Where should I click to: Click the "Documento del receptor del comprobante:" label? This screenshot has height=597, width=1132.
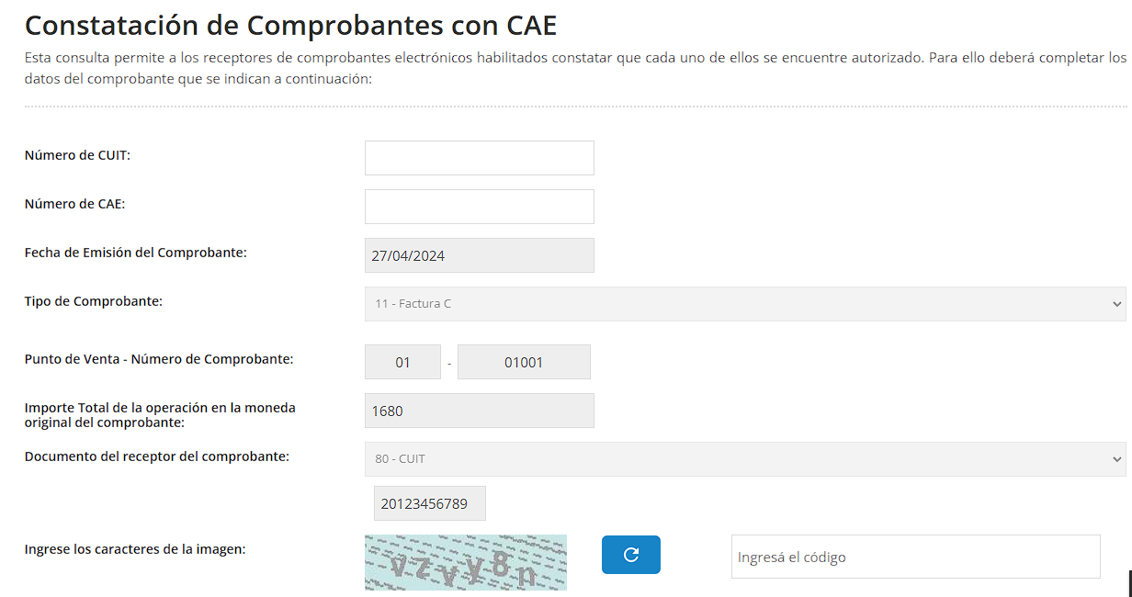pos(156,456)
